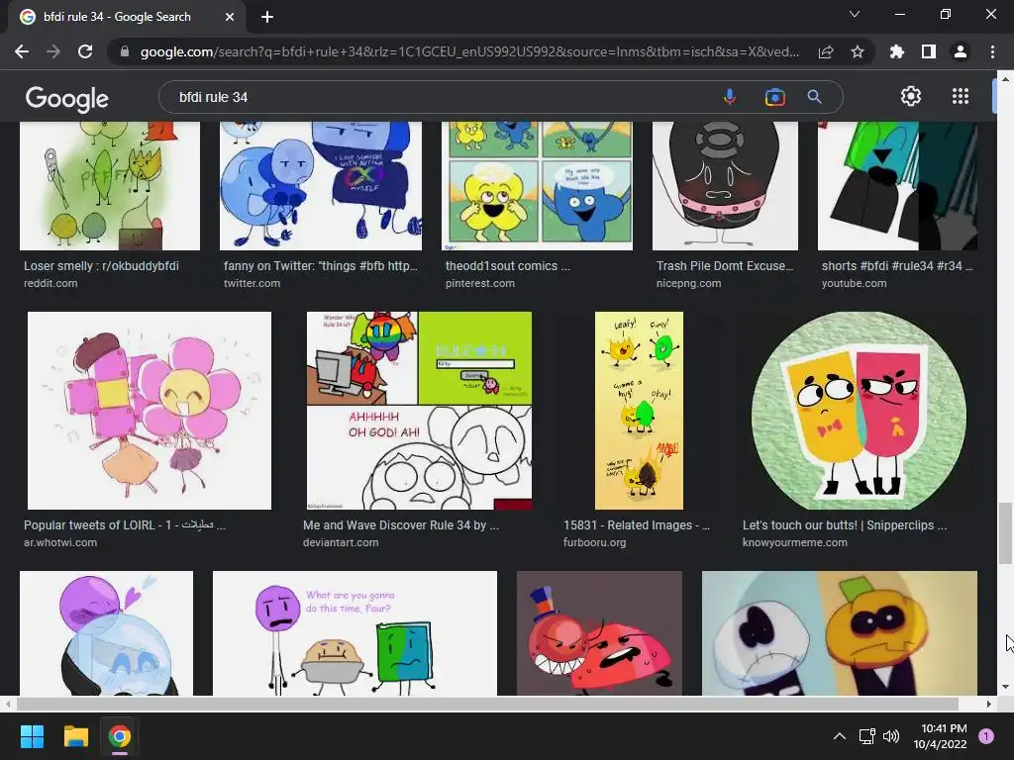Select the yellow leafy fiery comic thumbnail
Screen dimensions: 1014x760
tap(639, 411)
